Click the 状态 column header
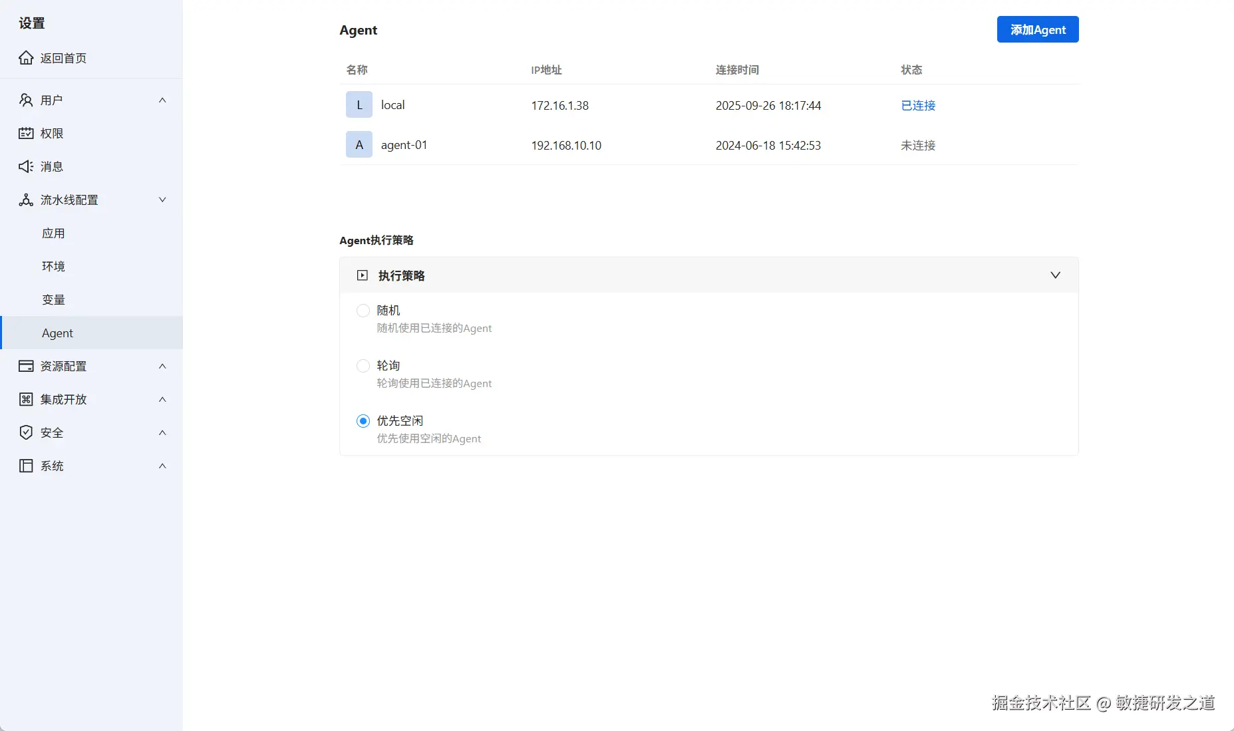Image resolution: width=1234 pixels, height=731 pixels. tap(911, 70)
